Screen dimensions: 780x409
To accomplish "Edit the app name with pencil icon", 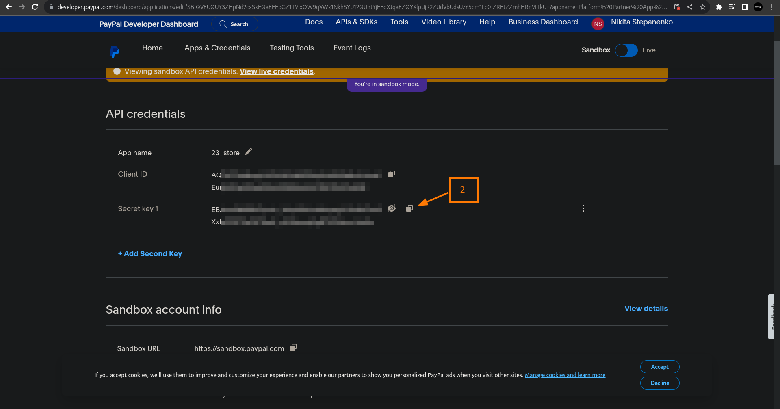I will click(x=249, y=151).
